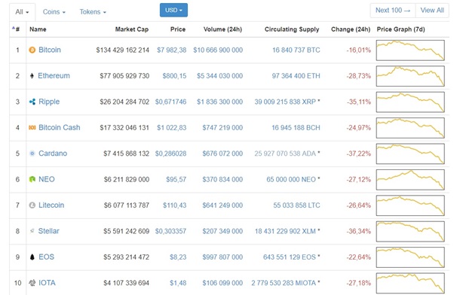Click the Ripple logo icon

tap(32, 102)
